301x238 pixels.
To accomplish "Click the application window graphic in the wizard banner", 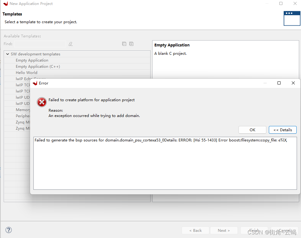I will (292, 18).
